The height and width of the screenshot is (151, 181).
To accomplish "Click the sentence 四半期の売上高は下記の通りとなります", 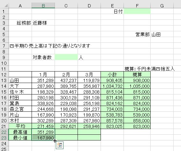I will [50, 46].
